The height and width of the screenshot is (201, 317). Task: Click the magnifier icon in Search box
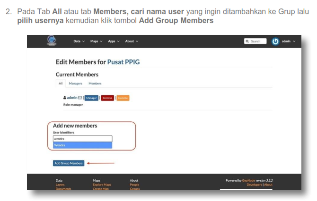(247, 41)
